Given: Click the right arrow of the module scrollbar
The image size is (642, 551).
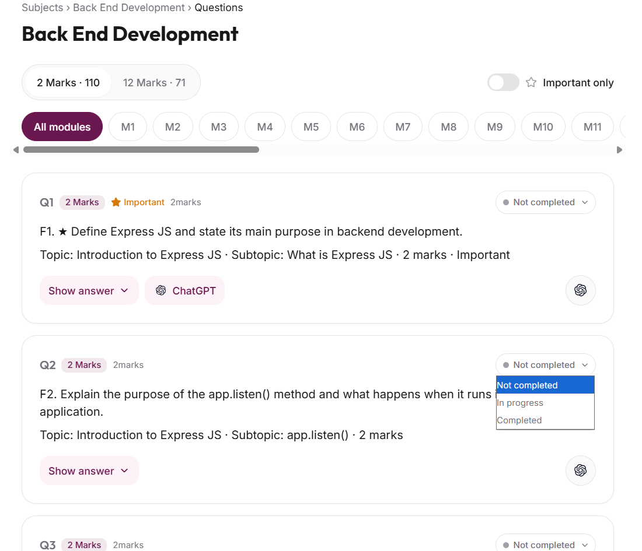Looking at the screenshot, I should pyautogui.click(x=619, y=150).
